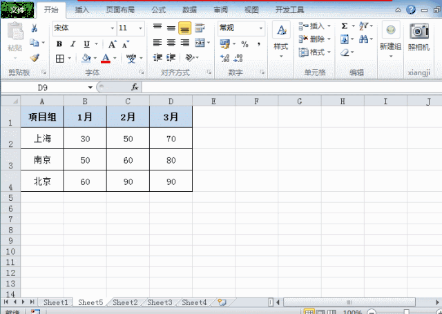Increase font size with large A
The width and height of the screenshot is (442, 314).
pos(112,44)
